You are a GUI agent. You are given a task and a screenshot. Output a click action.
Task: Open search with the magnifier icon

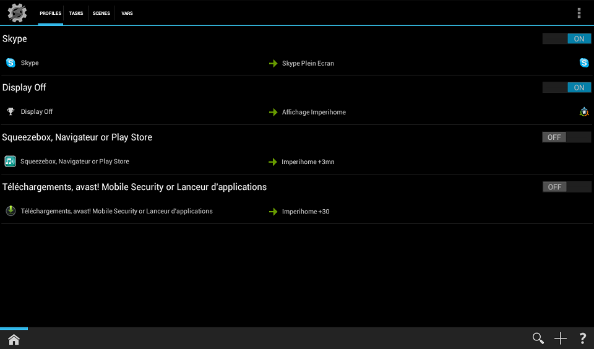pyautogui.click(x=538, y=338)
